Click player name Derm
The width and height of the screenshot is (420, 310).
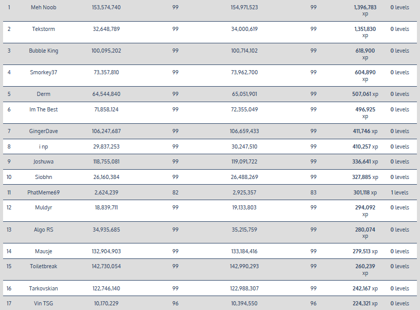click(x=43, y=94)
